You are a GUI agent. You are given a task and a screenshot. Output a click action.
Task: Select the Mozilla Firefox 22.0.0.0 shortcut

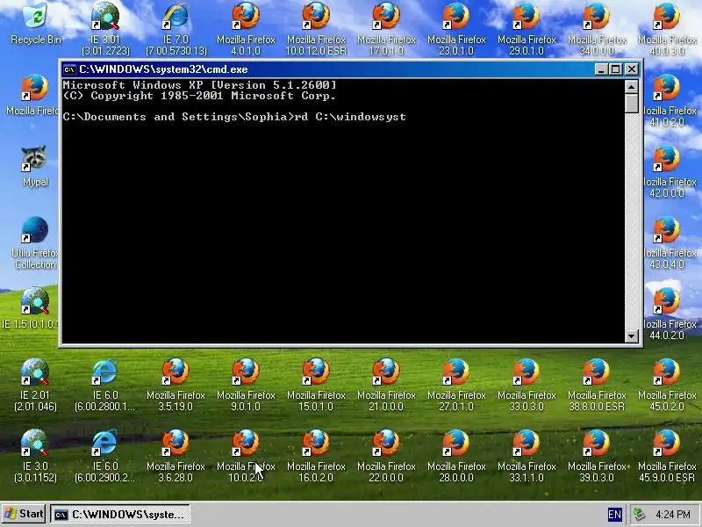pos(386,456)
